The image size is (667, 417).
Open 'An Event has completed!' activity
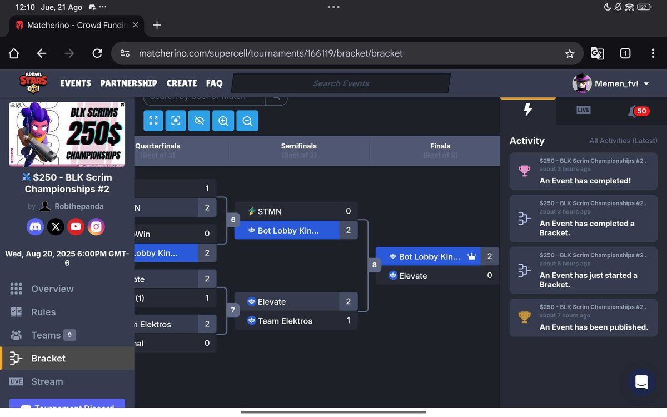pyautogui.click(x=584, y=172)
